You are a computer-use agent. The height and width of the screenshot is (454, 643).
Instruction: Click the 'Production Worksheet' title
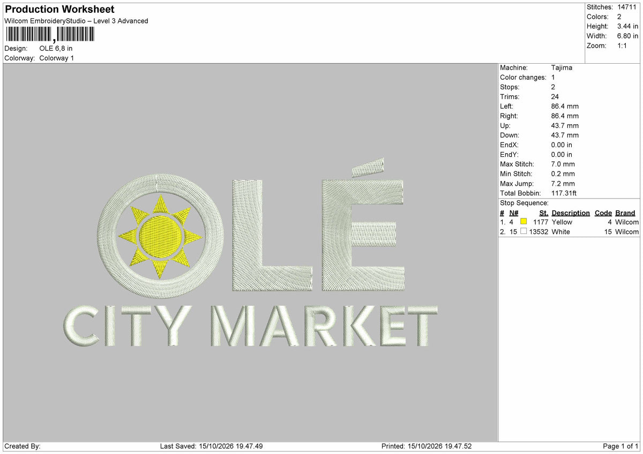(x=59, y=10)
